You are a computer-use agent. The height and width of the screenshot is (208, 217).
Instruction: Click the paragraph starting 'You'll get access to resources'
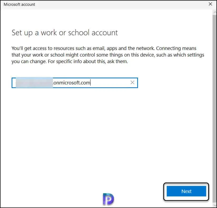pyautogui.click(x=108, y=55)
